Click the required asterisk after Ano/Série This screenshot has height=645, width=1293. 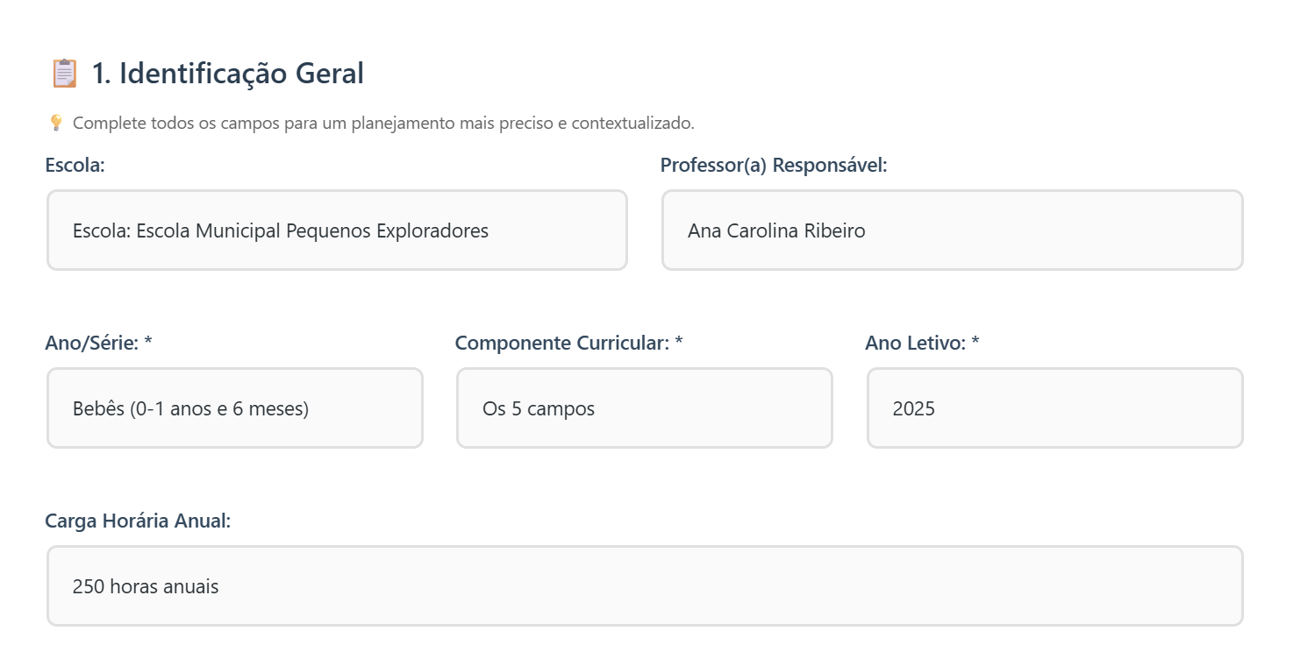click(x=148, y=343)
